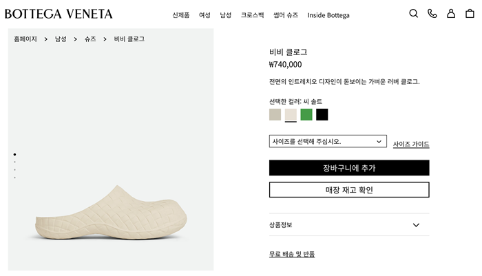482x276 pixels.
Task: Click the phone contact icon
Action: pos(432,14)
